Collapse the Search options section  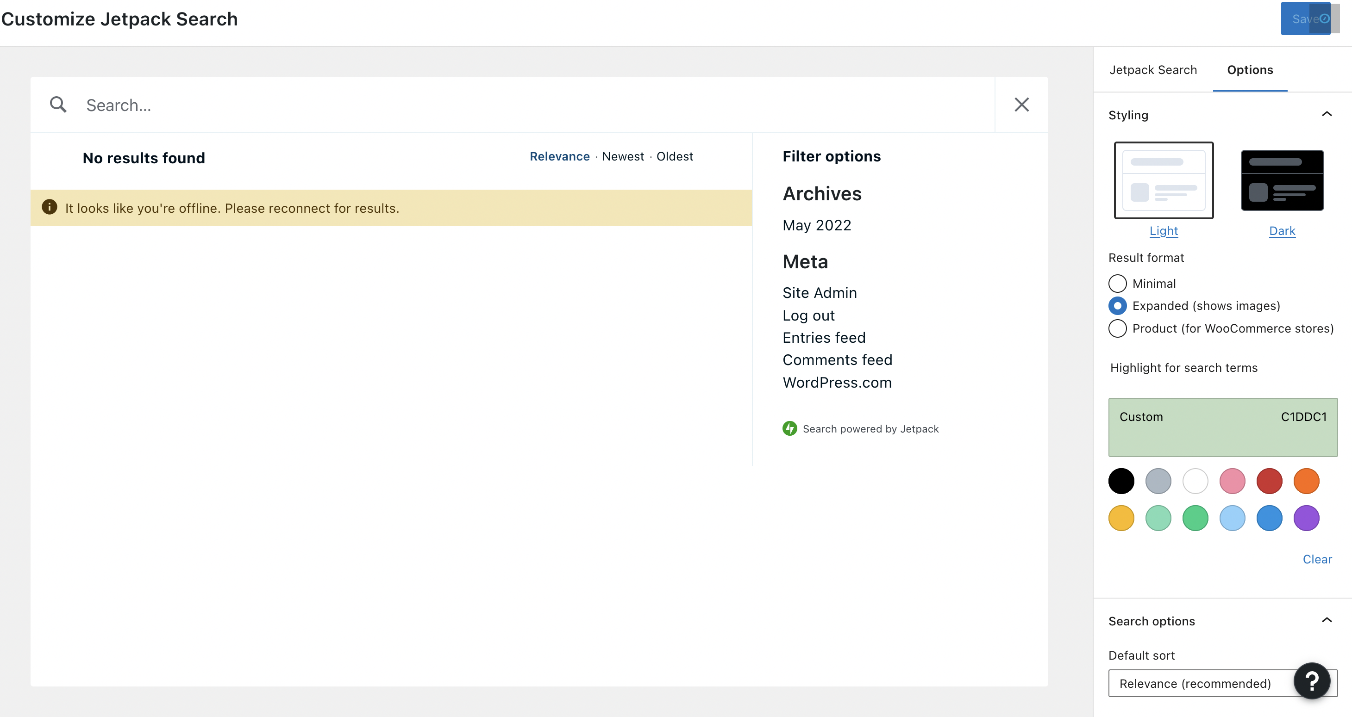(1326, 620)
